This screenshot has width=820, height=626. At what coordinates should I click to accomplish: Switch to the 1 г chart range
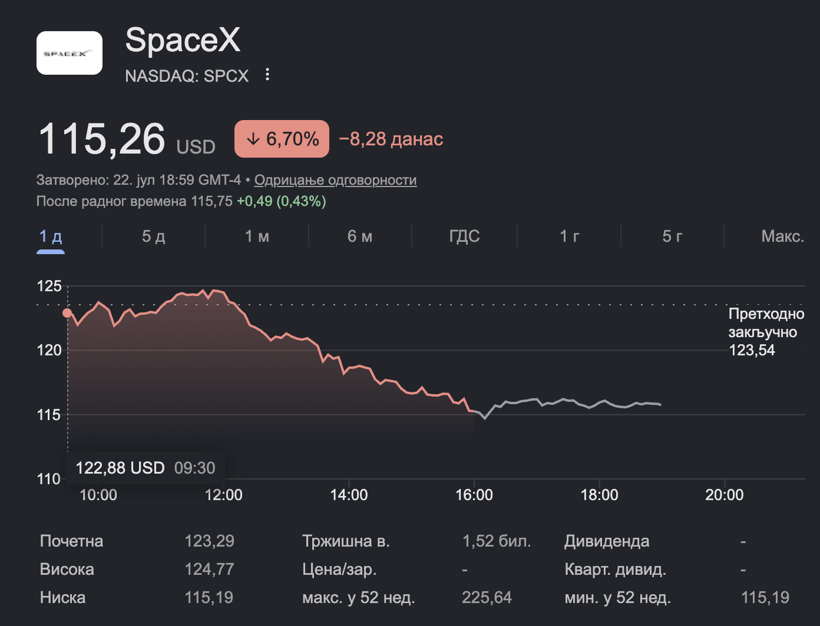point(569,237)
